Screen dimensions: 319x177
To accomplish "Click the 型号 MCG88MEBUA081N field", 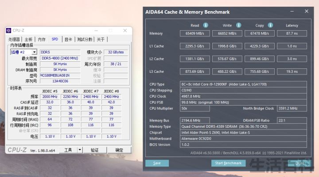I will [60, 75].
